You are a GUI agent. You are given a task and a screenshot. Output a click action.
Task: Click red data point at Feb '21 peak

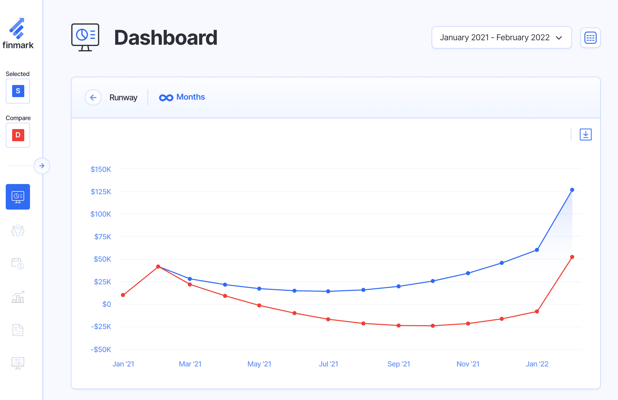158,266
